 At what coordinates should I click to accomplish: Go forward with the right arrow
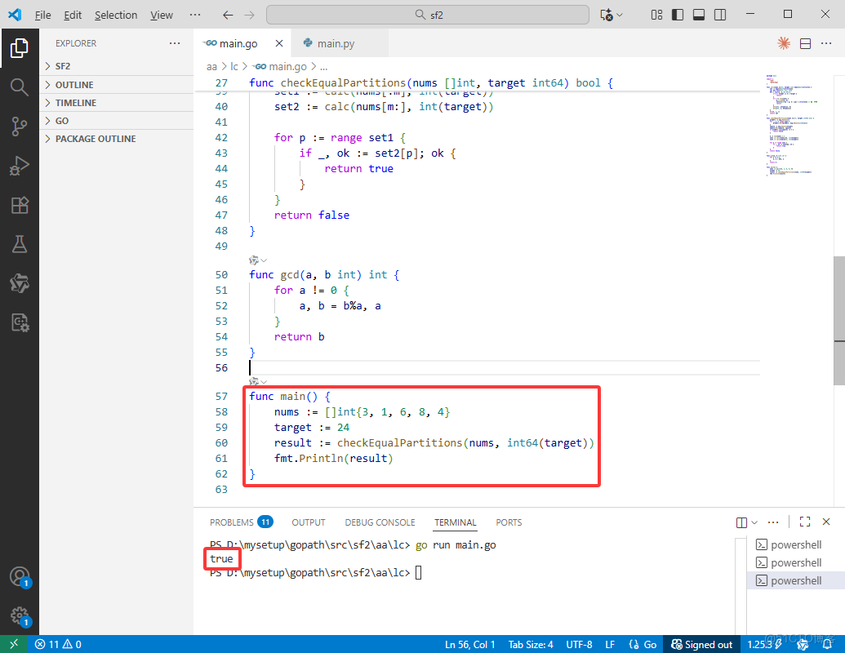(249, 15)
